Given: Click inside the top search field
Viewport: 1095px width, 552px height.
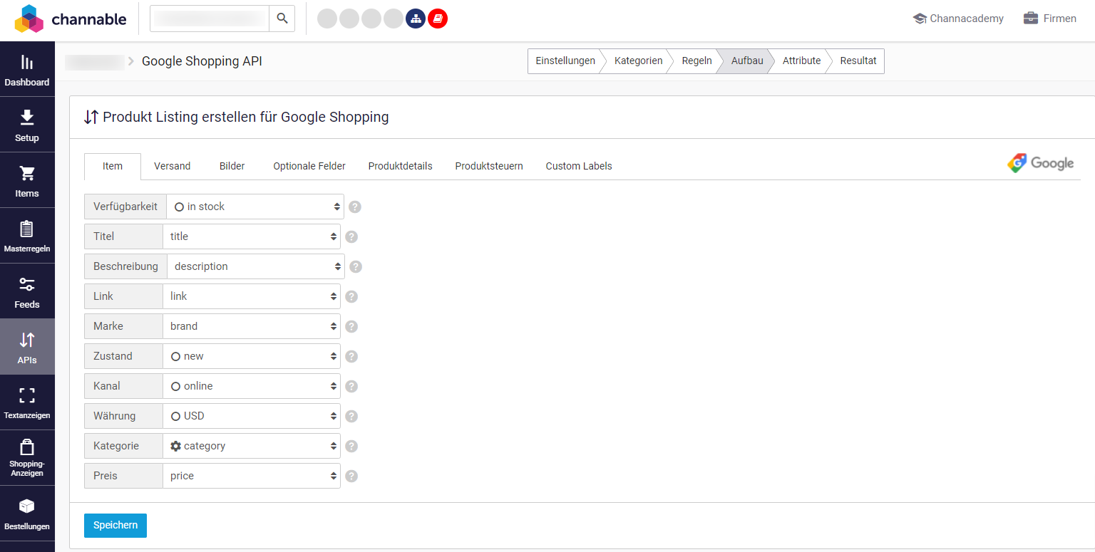Looking at the screenshot, I should [210, 18].
